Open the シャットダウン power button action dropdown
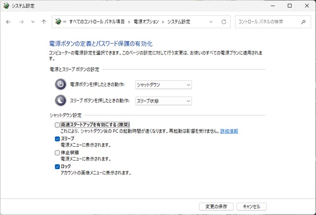Image resolution: width=316 pixels, height=215 pixels. (x=163, y=85)
